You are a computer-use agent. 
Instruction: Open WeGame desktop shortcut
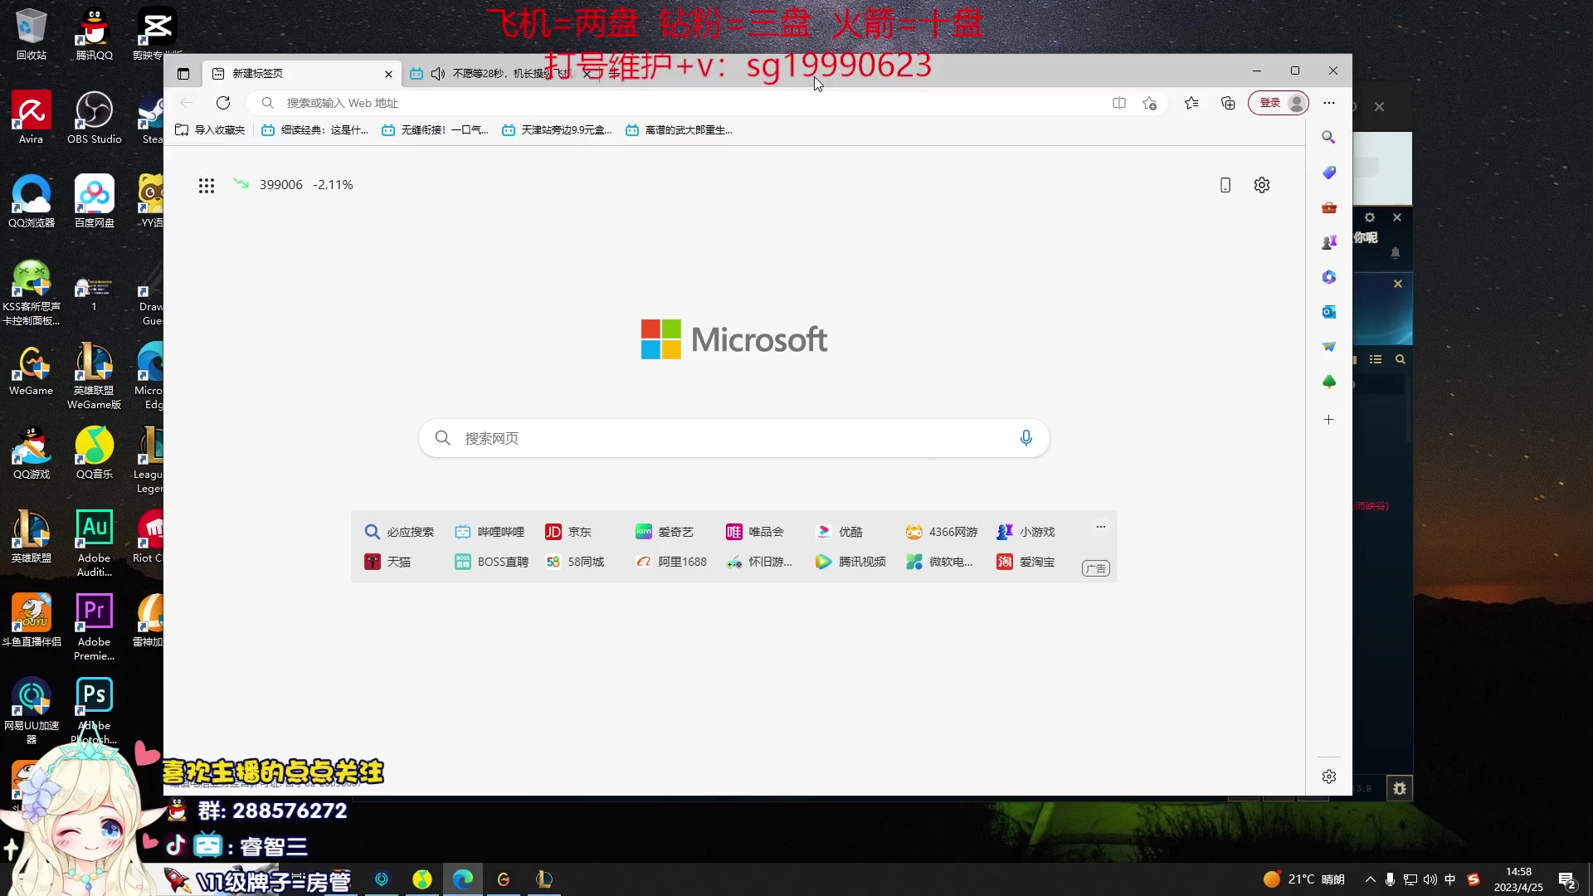click(32, 370)
